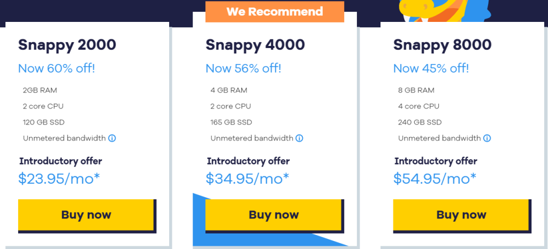Click the Now 60% off text
Screen dimensions: 548x249
(x=56, y=68)
